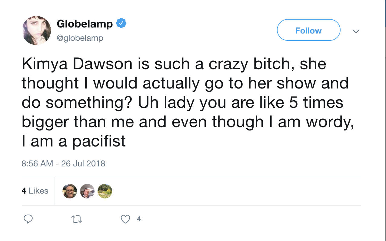Show who liked via the Likes label

[x=38, y=191]
